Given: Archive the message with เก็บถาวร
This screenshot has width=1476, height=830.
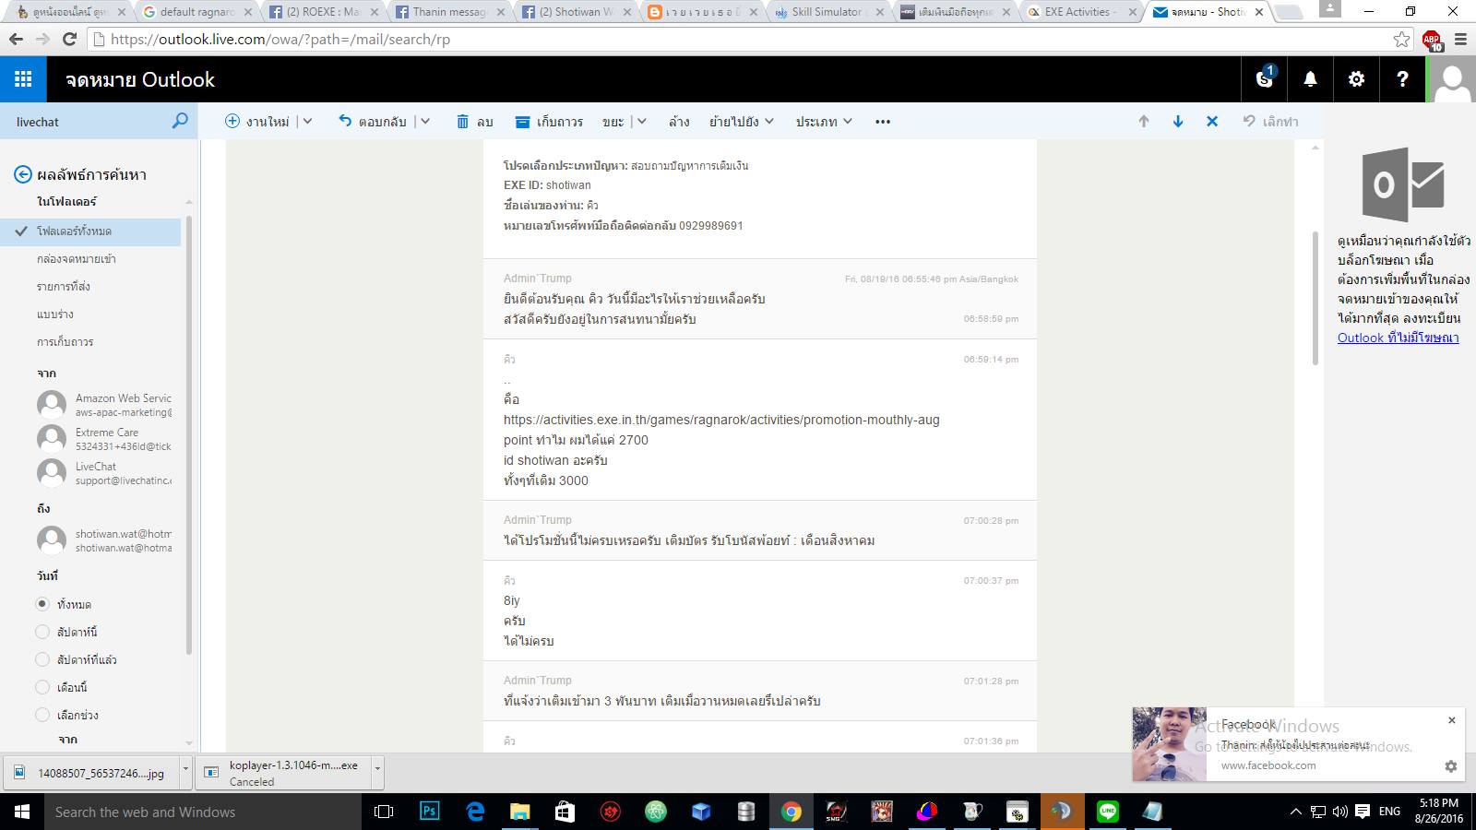Looking at the screenshot, I should pos(549,121).
